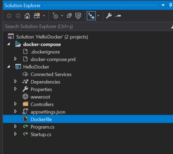The height and width of the screenshot is (154, 173).
Task: Collapse All nodes in Solution Explorer
Action: (69, 16)
